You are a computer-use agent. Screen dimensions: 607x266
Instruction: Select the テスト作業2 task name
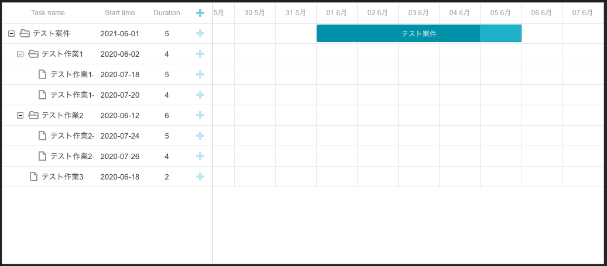click(62, 116)
